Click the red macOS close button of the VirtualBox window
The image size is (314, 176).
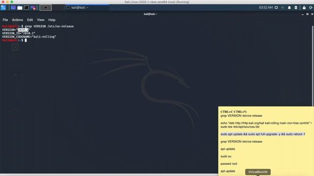[x=3, y=2]
